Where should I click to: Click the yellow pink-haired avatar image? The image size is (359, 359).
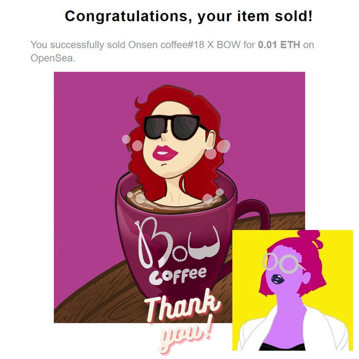coord(292,290)
